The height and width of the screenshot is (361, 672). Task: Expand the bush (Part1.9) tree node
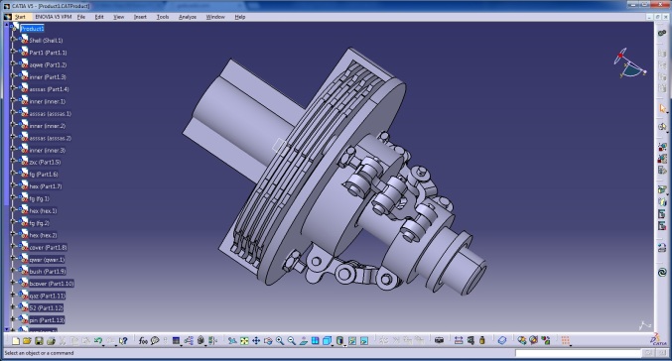[13, 271]
